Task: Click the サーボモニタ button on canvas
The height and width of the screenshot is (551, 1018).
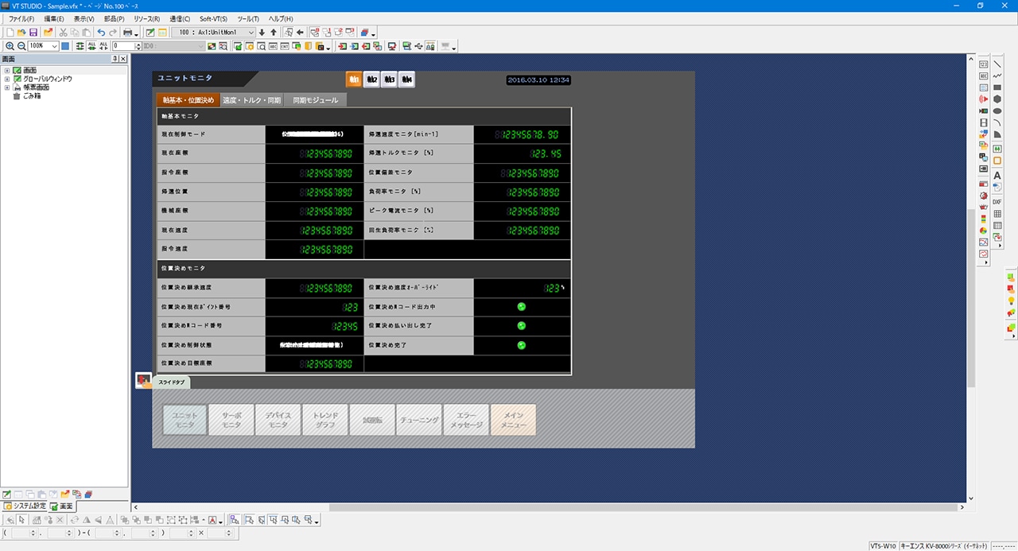Action: (231, 420)
